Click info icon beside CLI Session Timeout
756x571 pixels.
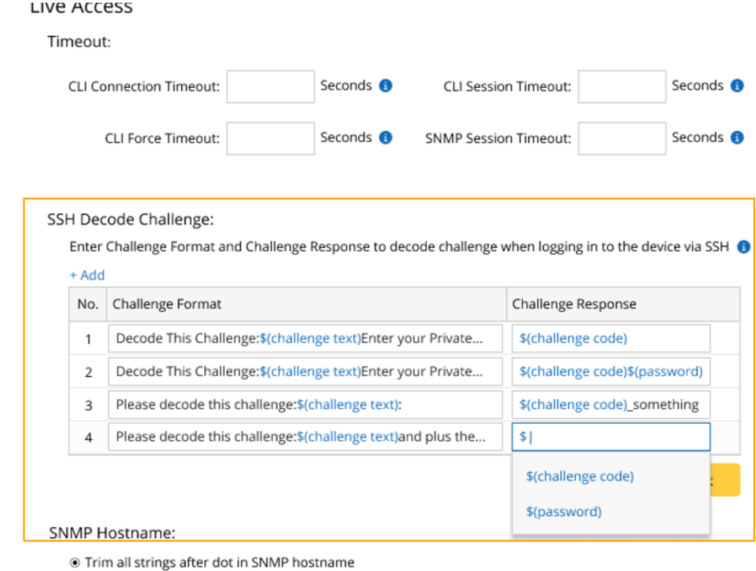[737, 86]
